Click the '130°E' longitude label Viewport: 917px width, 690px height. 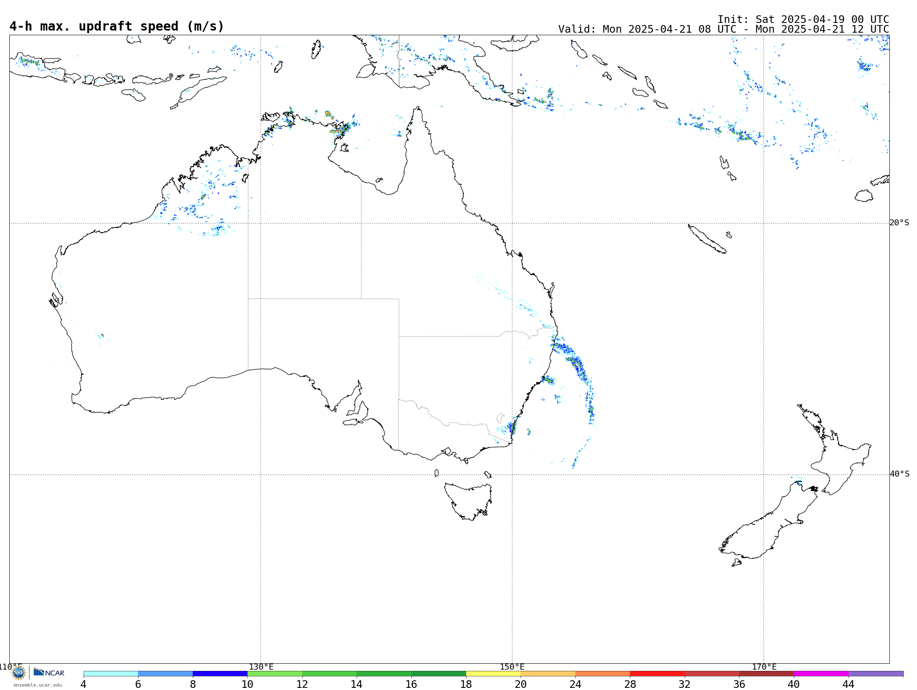[x=261, y=667]
